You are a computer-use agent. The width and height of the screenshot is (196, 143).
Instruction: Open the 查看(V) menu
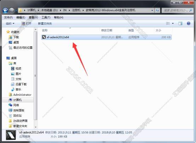pyautogui.click(x=33, y=17)
